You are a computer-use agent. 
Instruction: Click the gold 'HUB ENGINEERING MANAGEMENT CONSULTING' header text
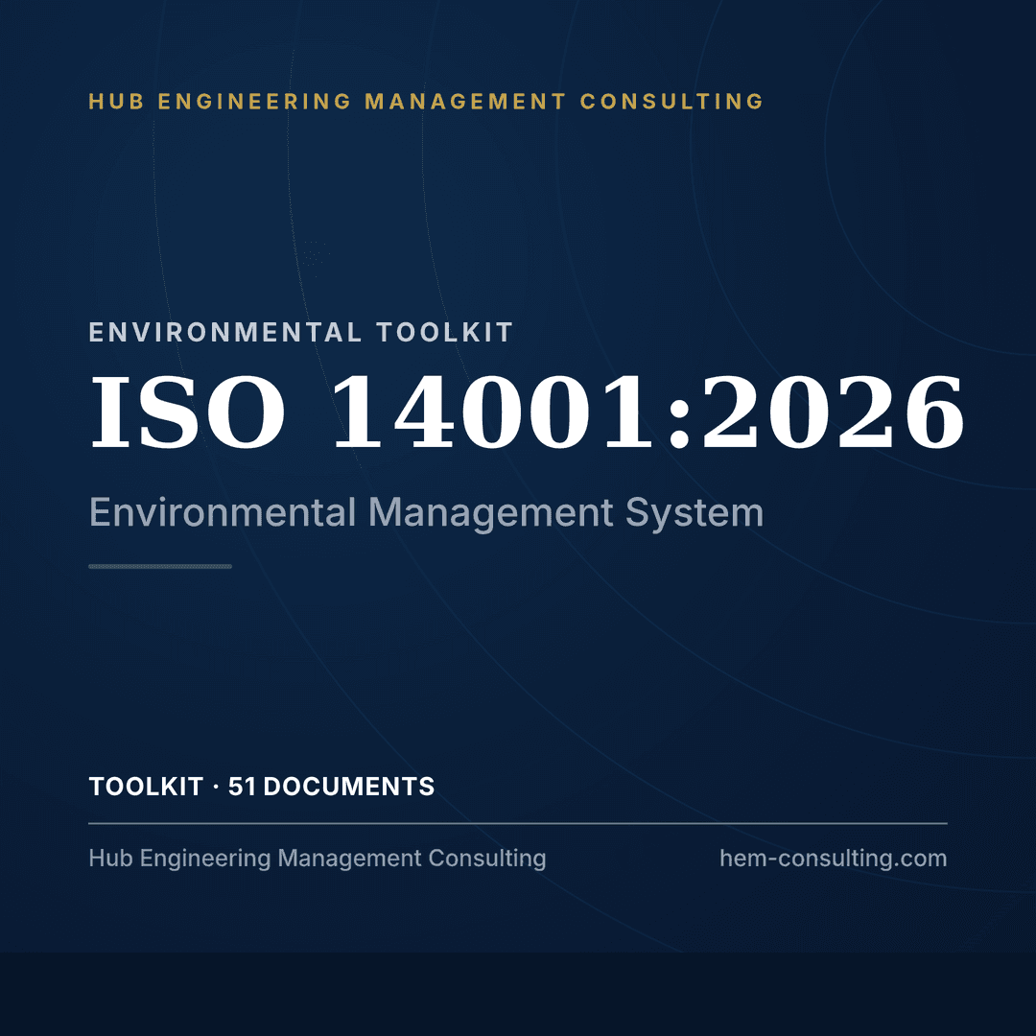click(426, 101)
